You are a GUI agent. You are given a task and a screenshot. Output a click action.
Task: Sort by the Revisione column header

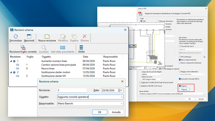[x=15, y=57]
